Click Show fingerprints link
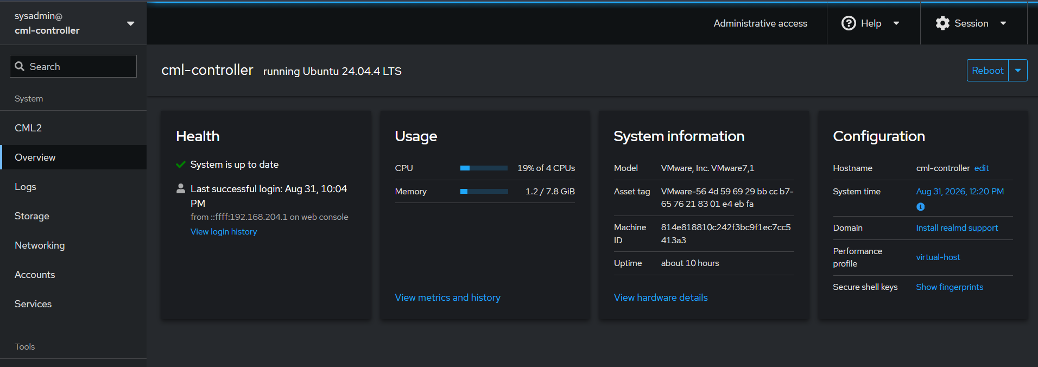Viewport: 1038px width, 367px height. (950, 287)
